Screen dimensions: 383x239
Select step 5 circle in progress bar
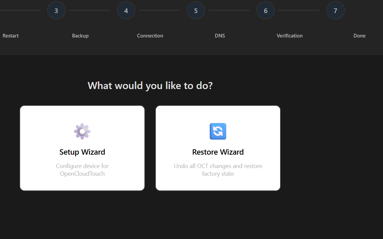pos(196,10)
